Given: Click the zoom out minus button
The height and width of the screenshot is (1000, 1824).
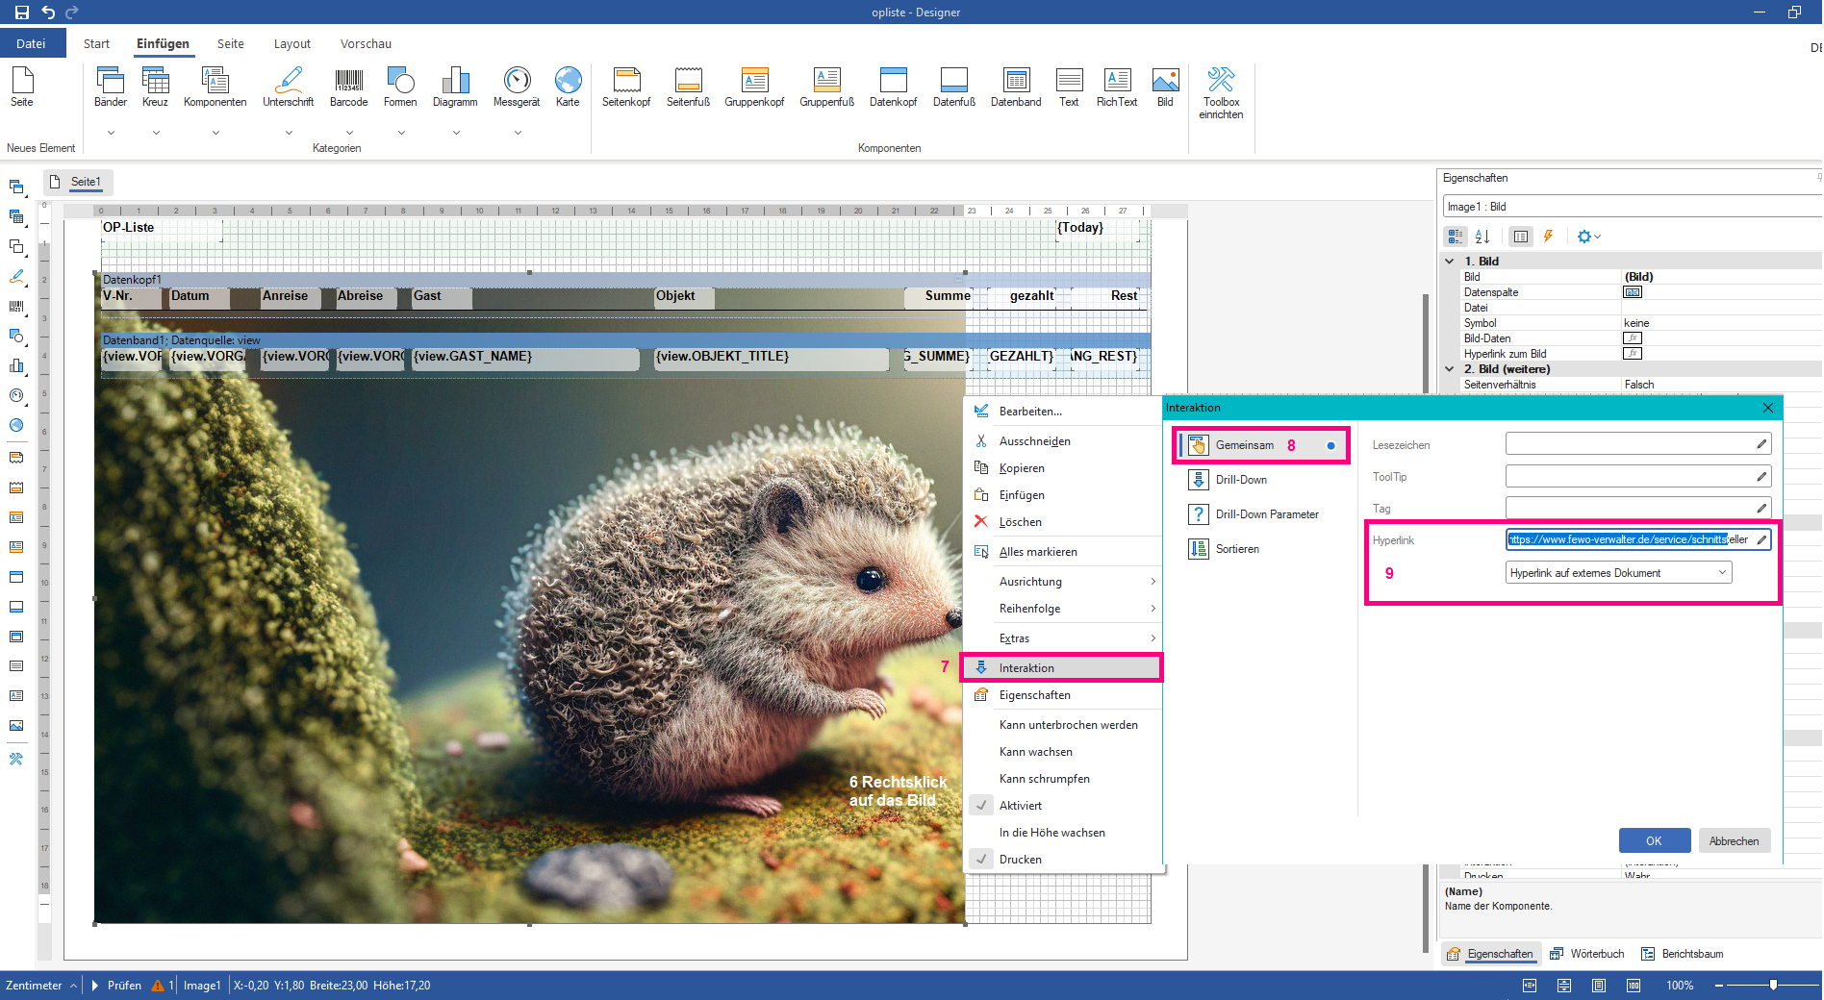Looking at the screenshot, I should [1718, 986].
